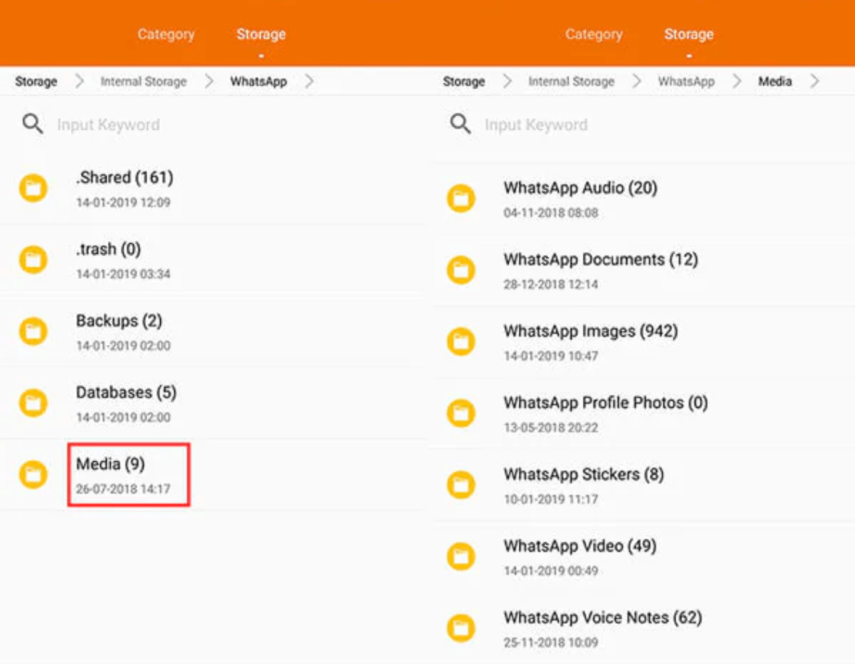This screenshot has height=665, width=855.
Task: Go to Storage breadcrumb in left panel
Action: (36, 81)
